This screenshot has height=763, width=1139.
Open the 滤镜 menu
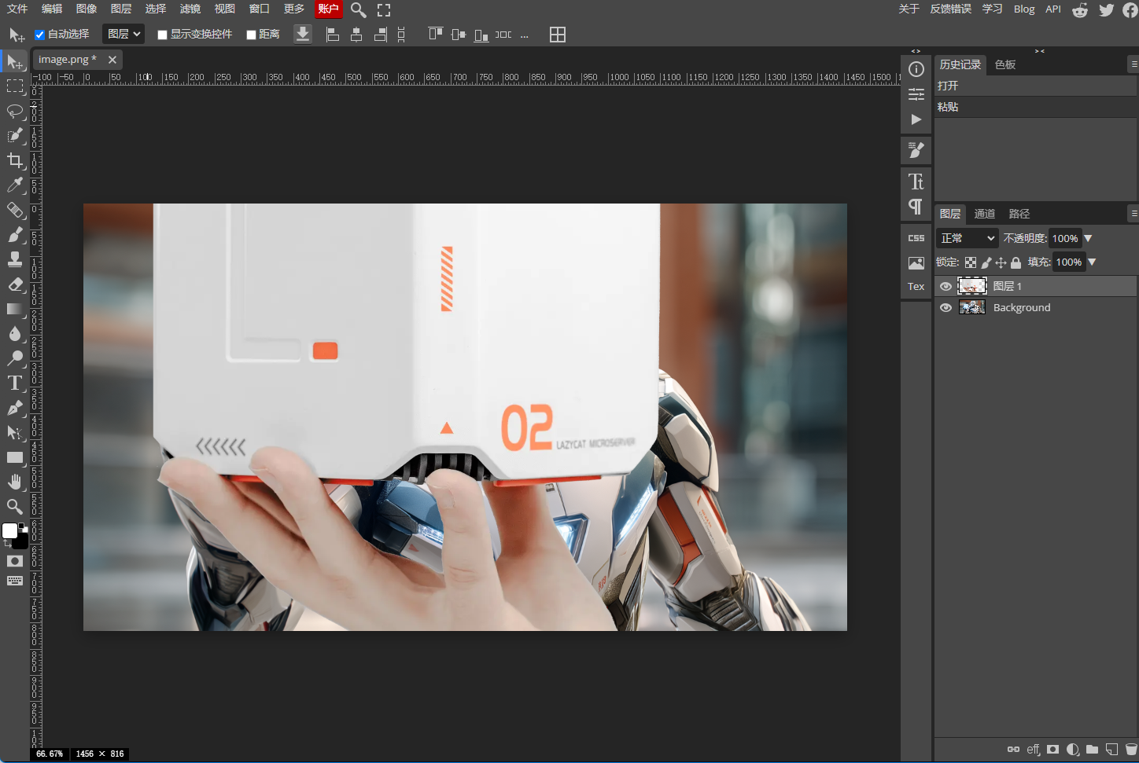(x=190, y=9)
